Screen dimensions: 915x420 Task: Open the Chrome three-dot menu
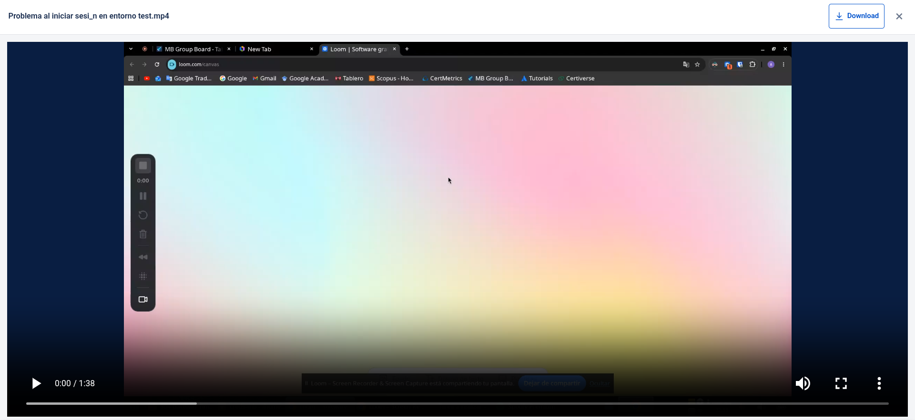[783, 64]
